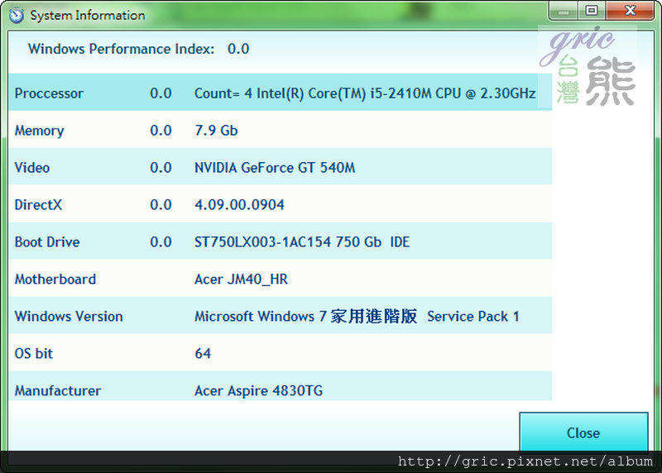
Task: Click the 64 OS bit value
Action: pos(203,353)
